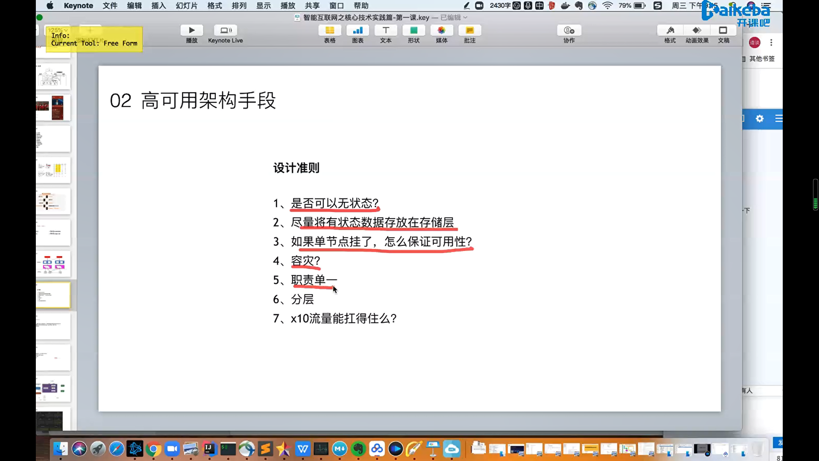Open Keynote Live from toolbar
The height and width of the screenshot is (461, 819).
tap(225, 30)
